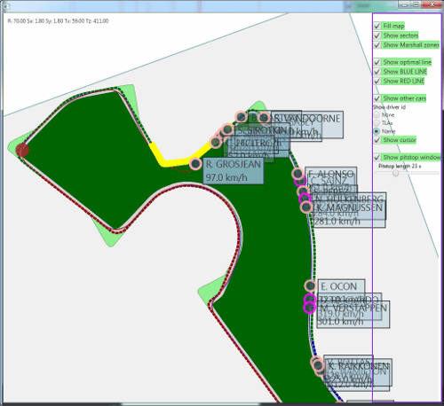The height and width of the screenshot is (406, 444).
Task: Minimize the application window
Action: click(404, 4)
